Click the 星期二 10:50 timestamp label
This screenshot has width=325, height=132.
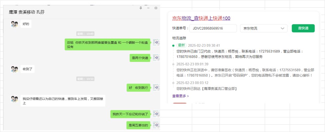(x=85, y=79)
